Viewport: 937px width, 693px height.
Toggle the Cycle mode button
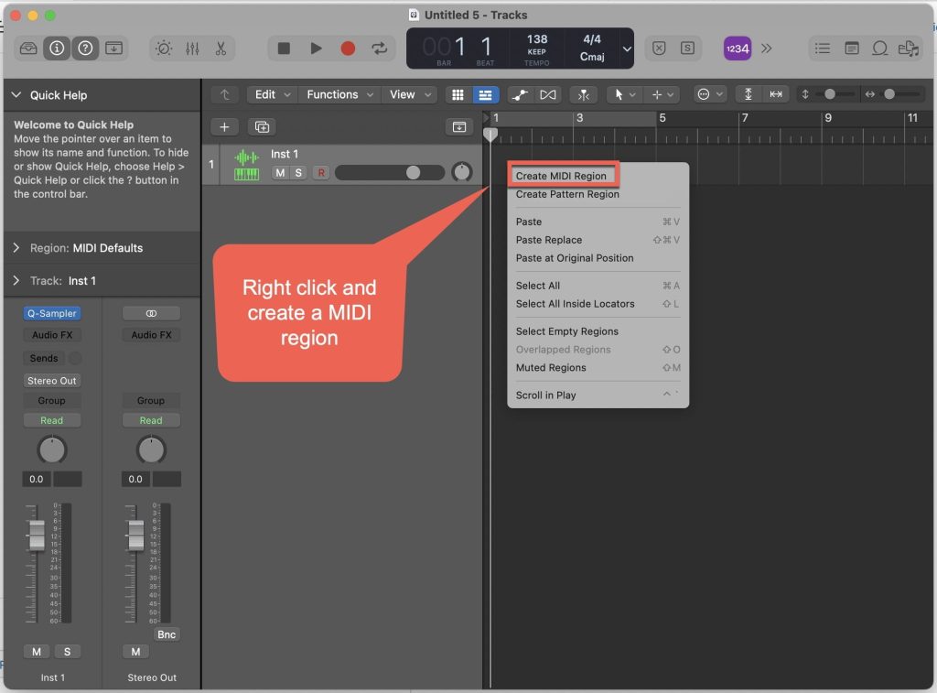pyautogui.click(x=379, y=49)
